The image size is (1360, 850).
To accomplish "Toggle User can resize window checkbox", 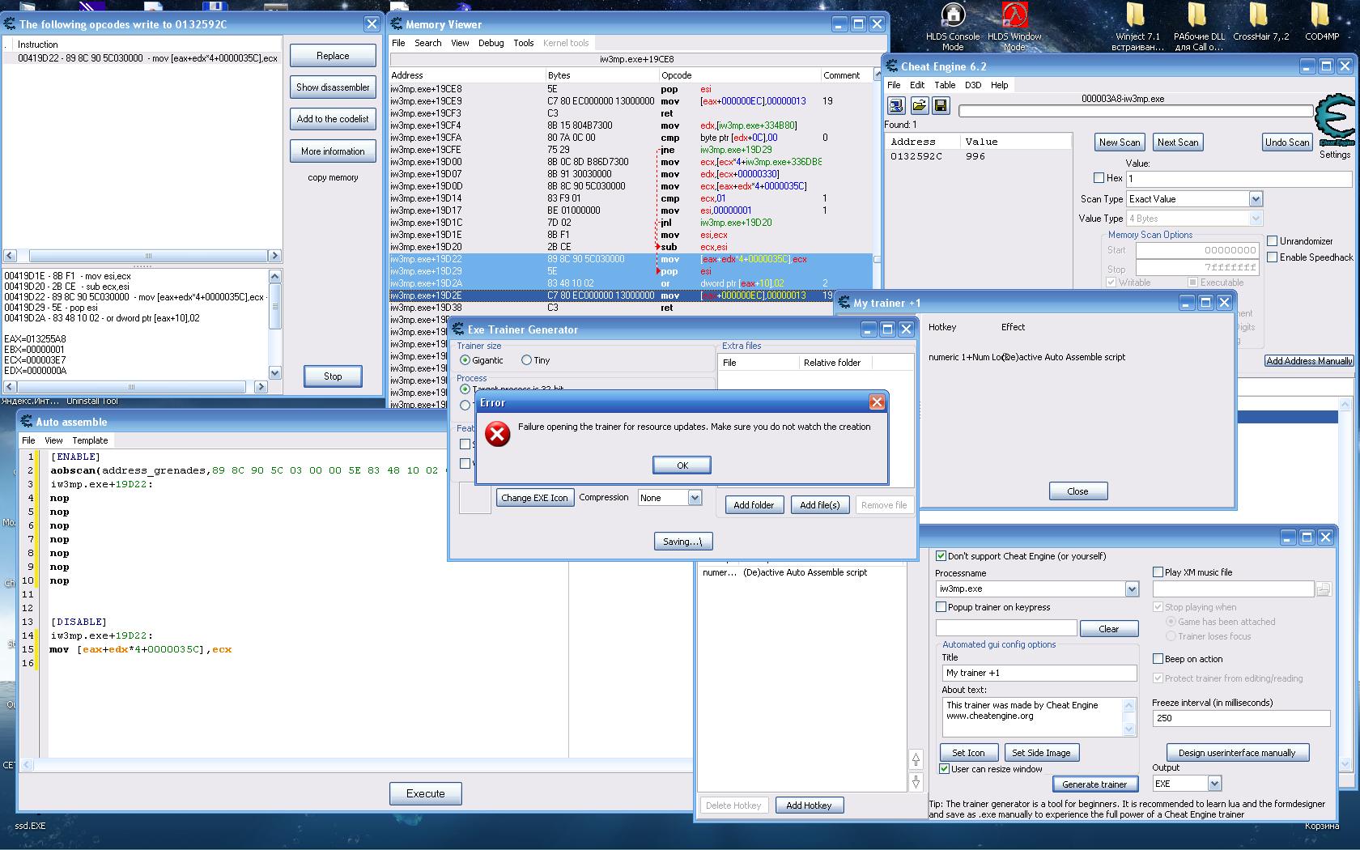I will 944,769.
